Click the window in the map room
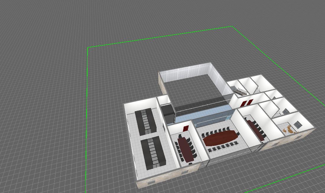This screenshot has height=193, width=325. 298,125
